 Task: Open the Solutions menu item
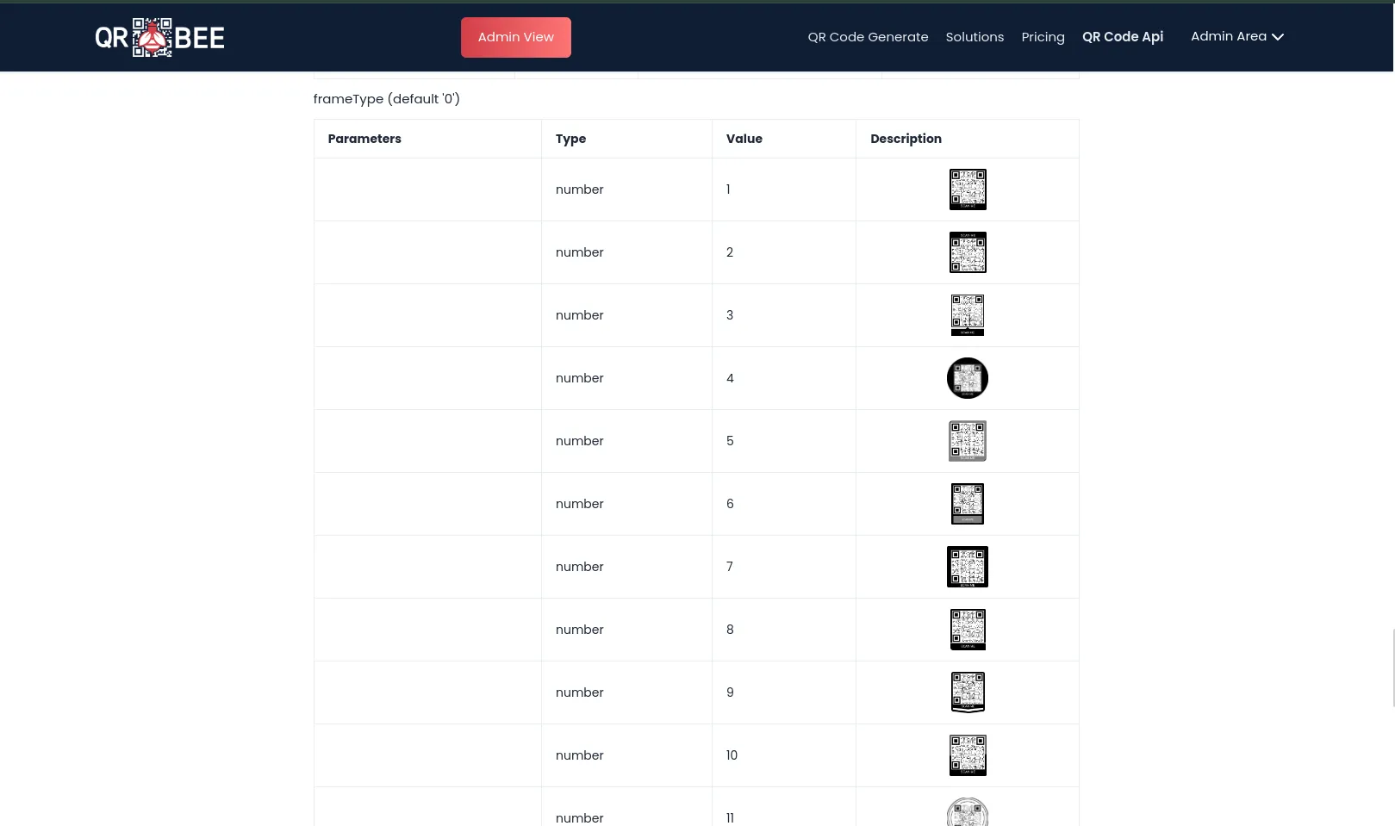(975, 37)
